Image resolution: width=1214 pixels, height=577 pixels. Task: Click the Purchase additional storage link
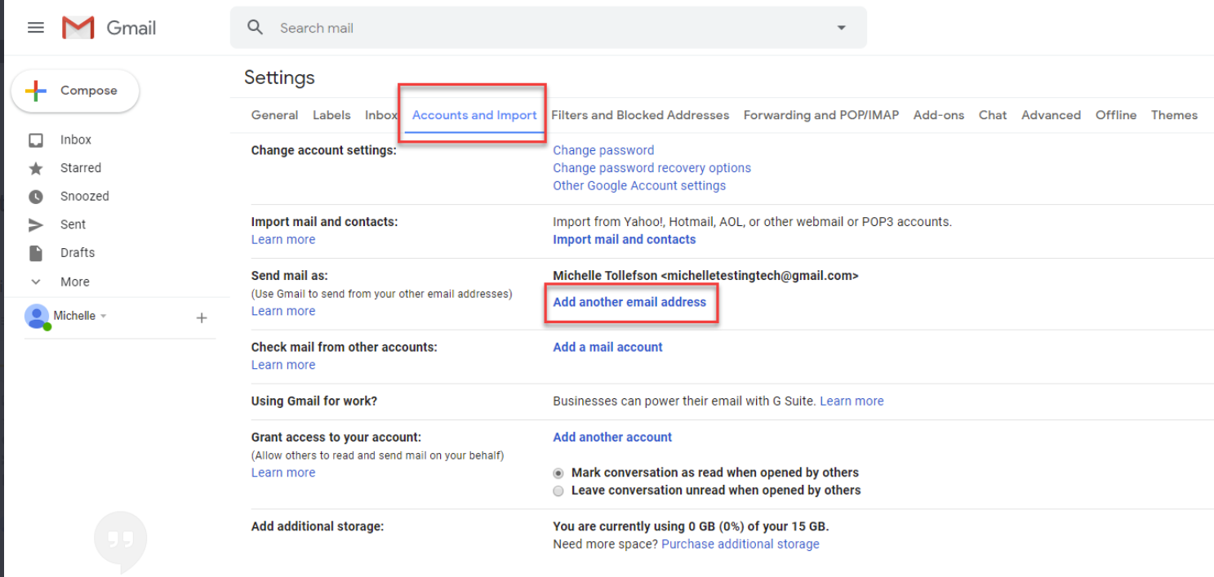740,544
